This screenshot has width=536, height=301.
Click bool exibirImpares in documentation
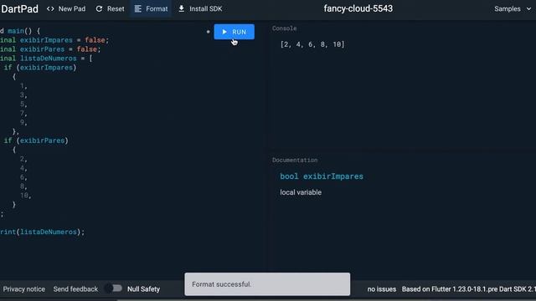point(322,176)
